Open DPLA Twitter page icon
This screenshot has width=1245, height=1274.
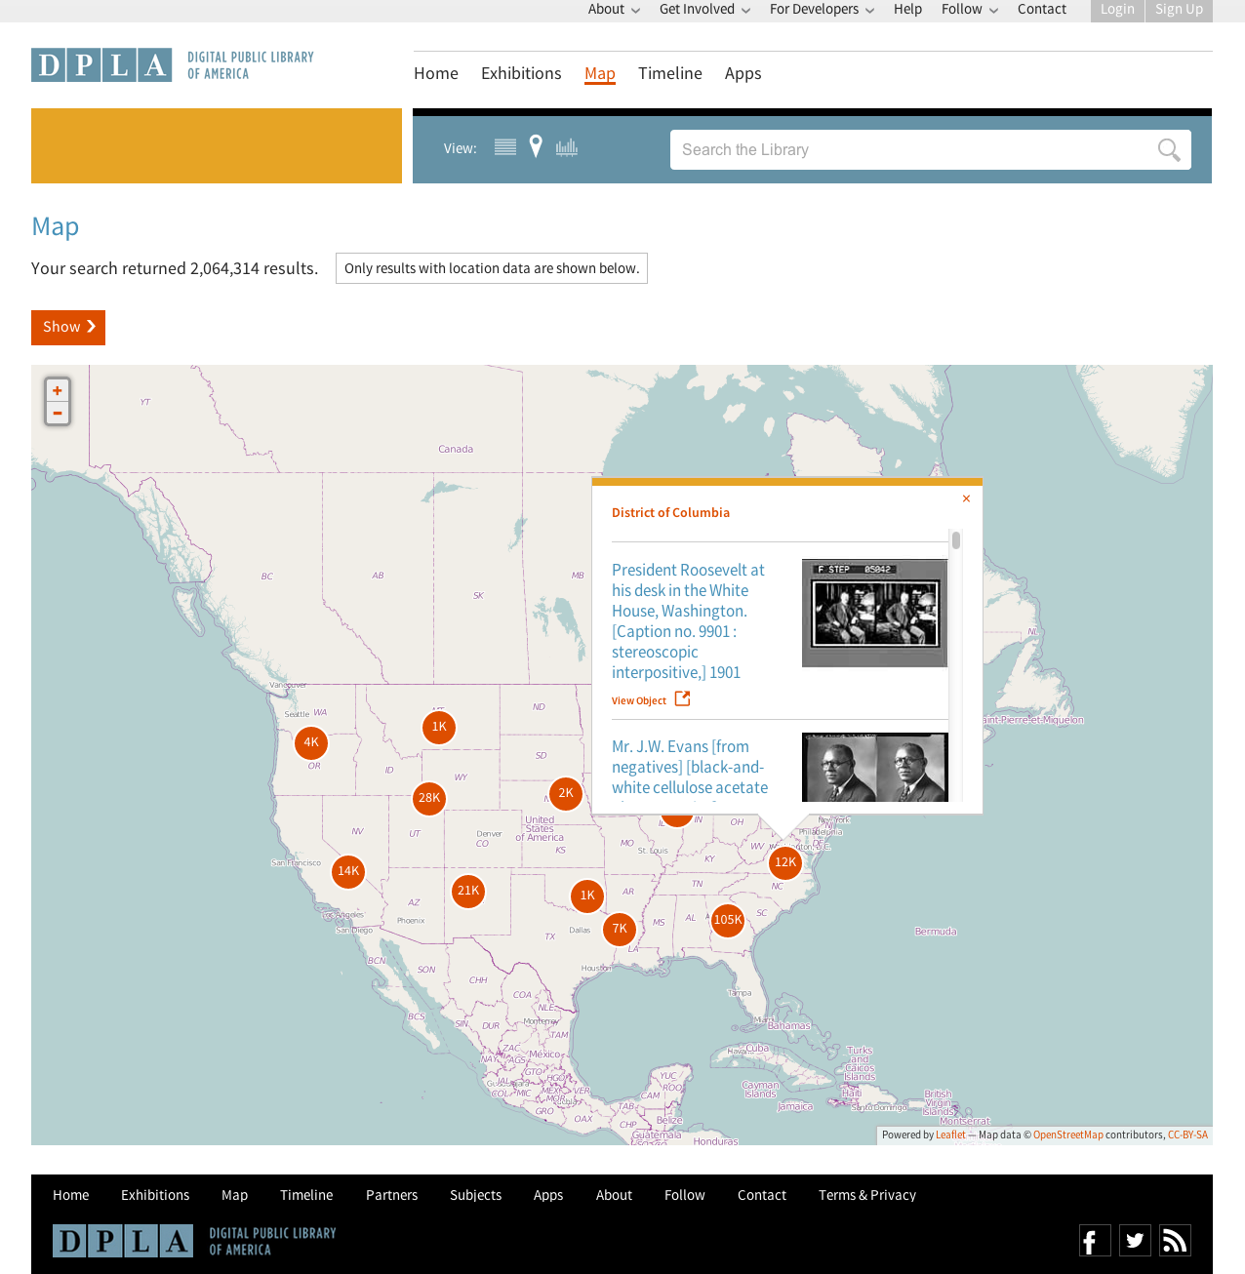pyautogui.click(x=1135, y=1240)
